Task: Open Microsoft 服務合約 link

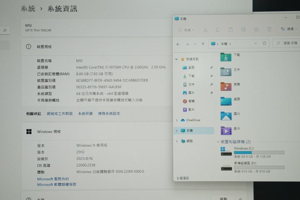Action: (x=53, y=179)
